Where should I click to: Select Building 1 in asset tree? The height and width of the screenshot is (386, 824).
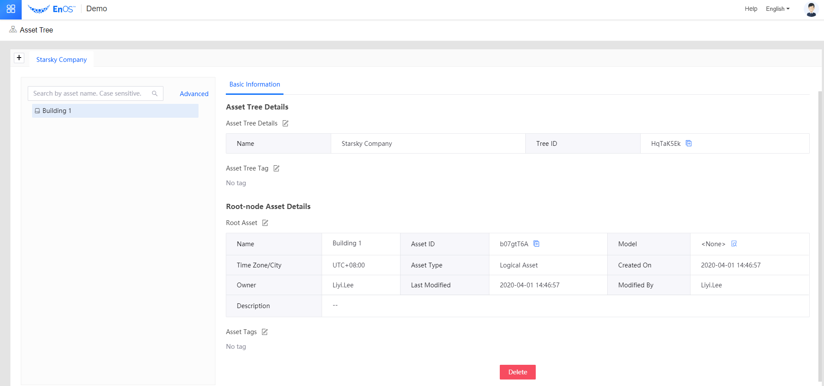click(x=57, y=111)
